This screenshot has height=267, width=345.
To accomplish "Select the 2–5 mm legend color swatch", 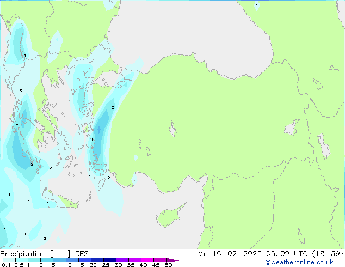I will 47,260.
